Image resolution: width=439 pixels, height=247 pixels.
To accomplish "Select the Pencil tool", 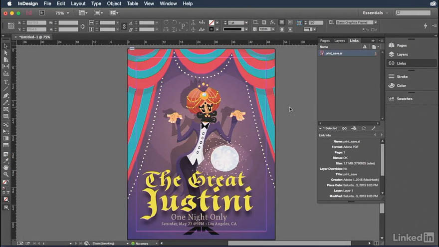I will [5, 102].
